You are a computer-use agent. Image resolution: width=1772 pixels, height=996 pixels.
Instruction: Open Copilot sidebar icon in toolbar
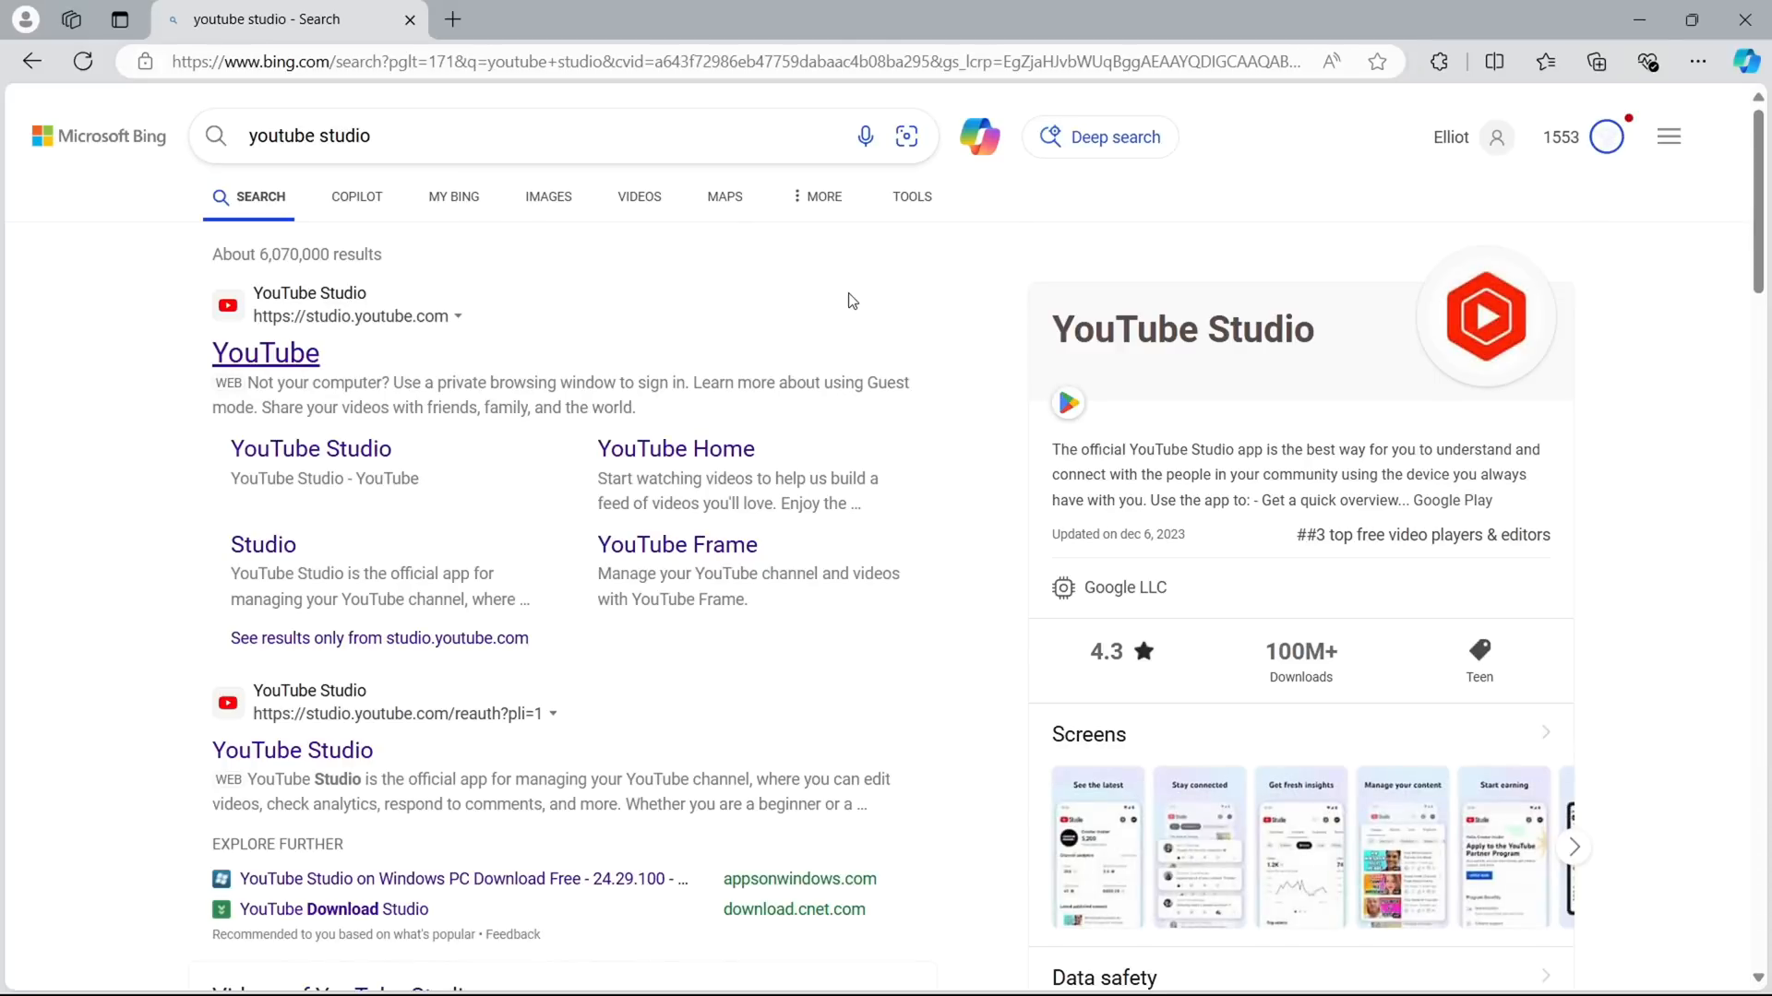click(x=1746, y=62)
